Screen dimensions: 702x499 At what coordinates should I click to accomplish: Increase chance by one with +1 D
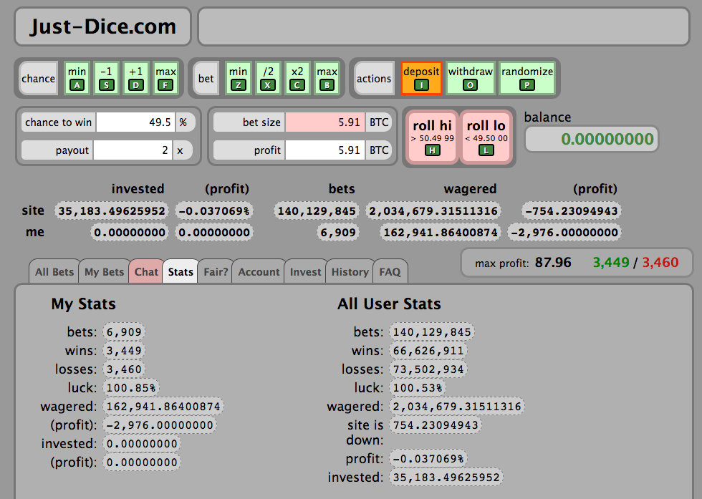pyautogui.click(x=135, y=78)
